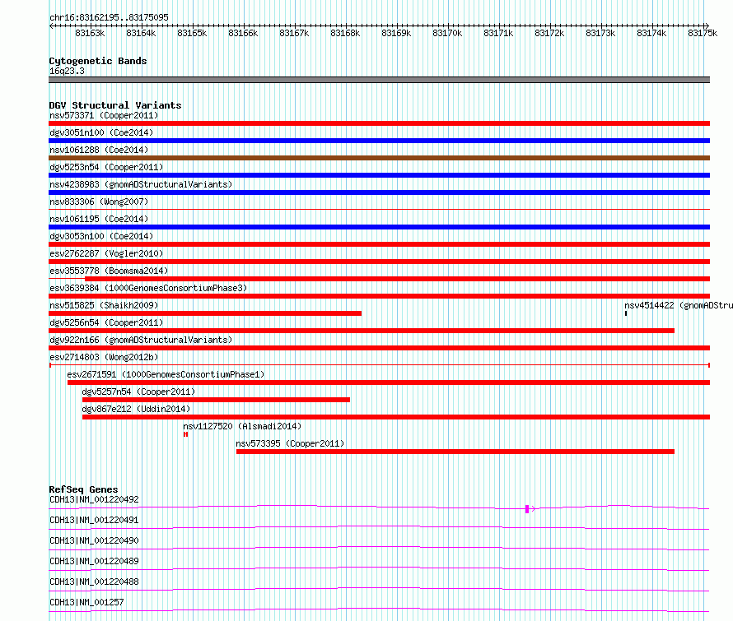Click esv2671591 (1000GenomesConsortiumPhase1) label
The image size is (733, 621).
click(166, 374)
